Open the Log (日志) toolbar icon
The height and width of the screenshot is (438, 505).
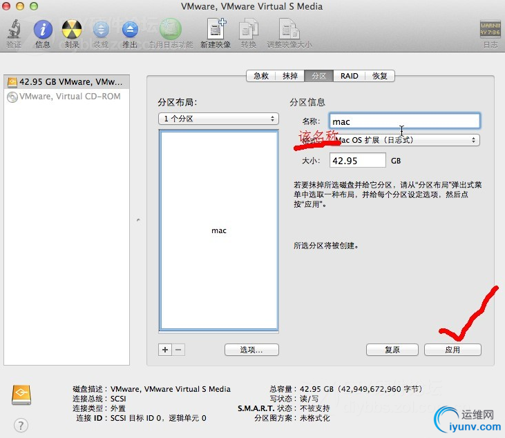point(490,30)
